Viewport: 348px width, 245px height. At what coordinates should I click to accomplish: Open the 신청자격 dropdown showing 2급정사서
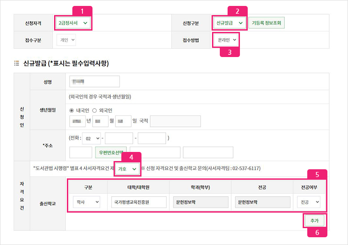pyautogui.click(x=73, y=23)
